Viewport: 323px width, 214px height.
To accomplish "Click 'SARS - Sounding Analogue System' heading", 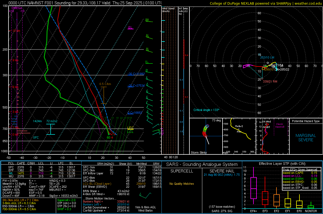I will point(202,165).
